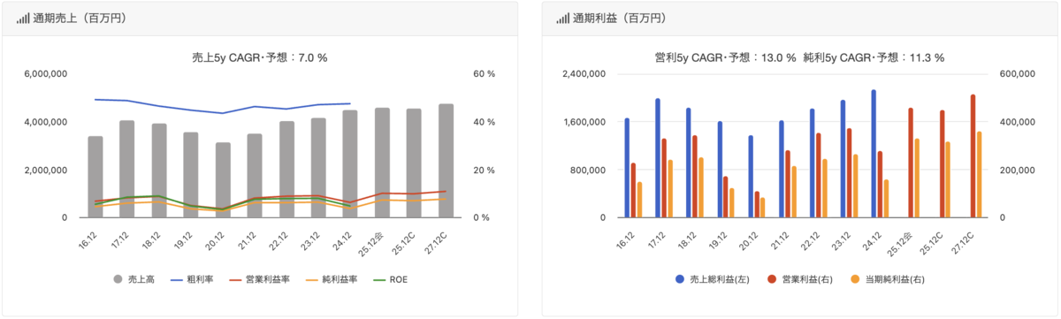Click the 200,000 right axis label

[x=1017, y=170]
